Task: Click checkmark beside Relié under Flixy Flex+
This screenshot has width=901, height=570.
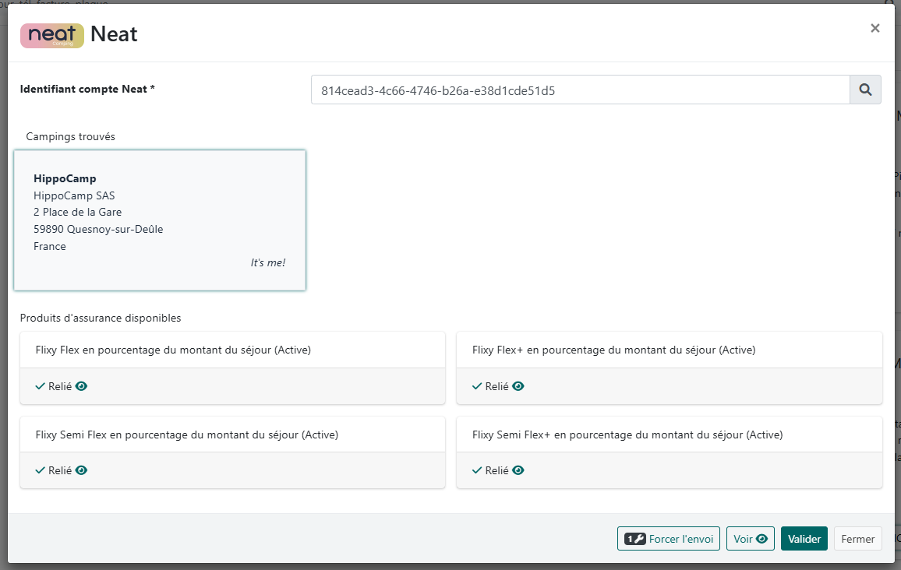Action: [x=477, y=386]
